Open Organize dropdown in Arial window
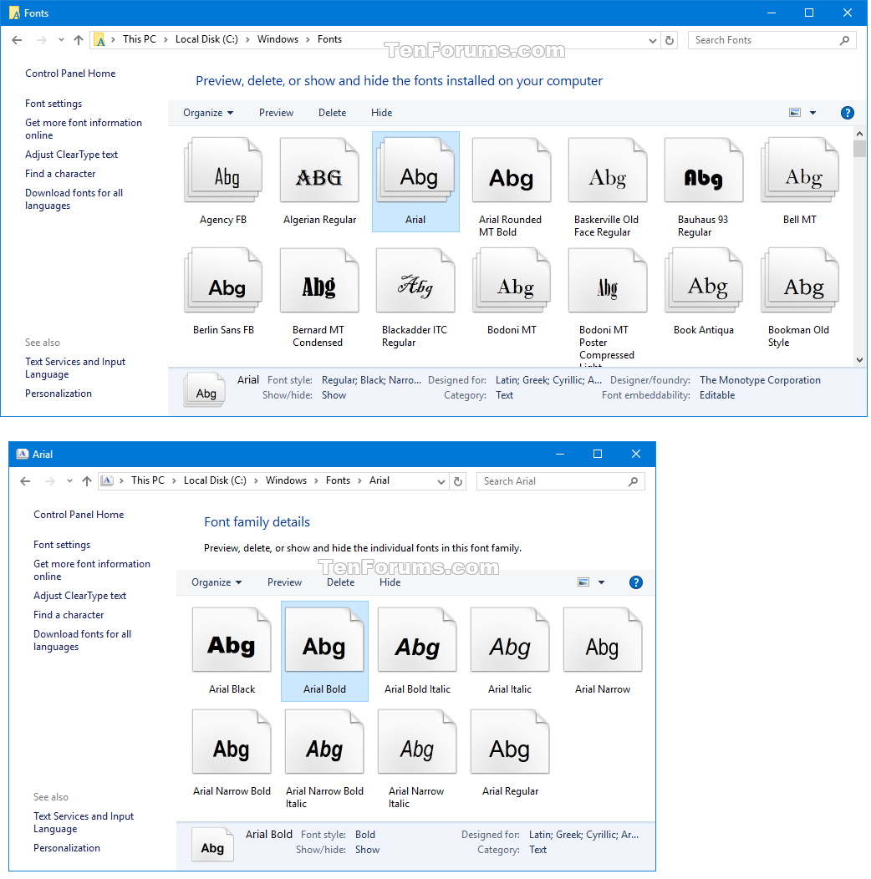This screenshot has height=879, width=871. click(x=216, y=582)
